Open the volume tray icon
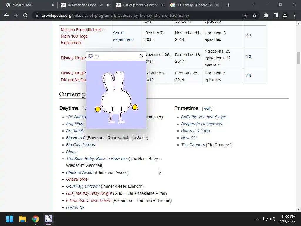Image resolution: width=301 pixels, height=226 pixels. tap(272, 219)
